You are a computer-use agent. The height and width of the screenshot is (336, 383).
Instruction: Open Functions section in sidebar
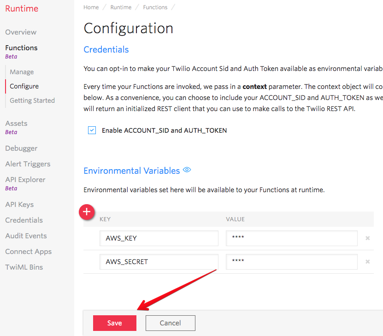(x=21, y=47)
